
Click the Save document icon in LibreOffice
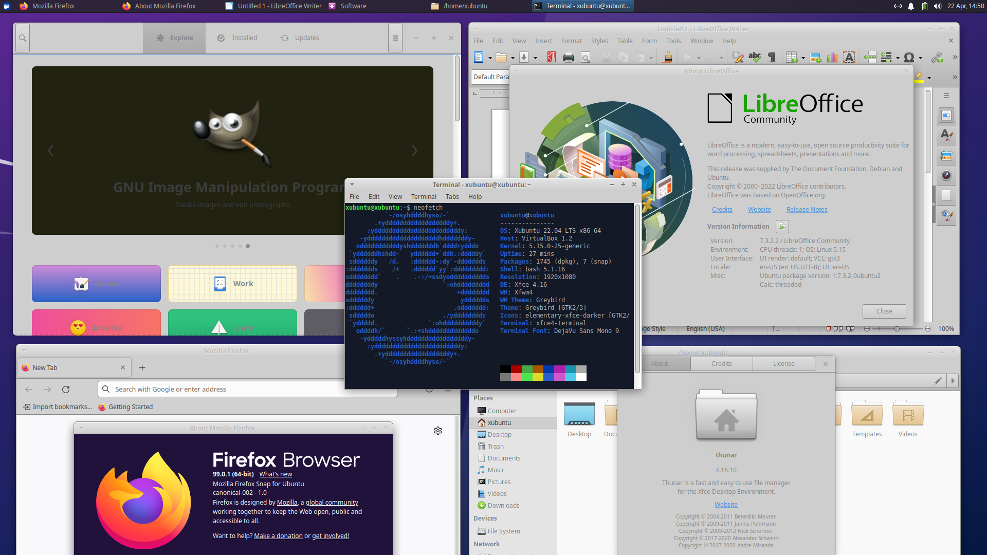coord(521,56)
